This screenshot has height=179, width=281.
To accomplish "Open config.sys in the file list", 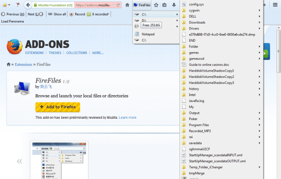I will (222, 4).
